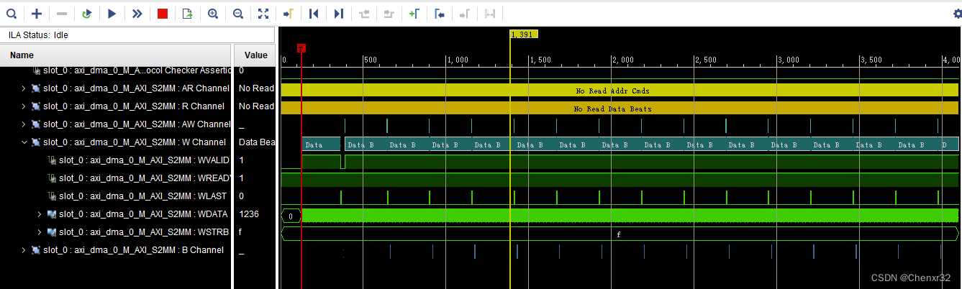The height and width of the screenshot is (289, 962).
Task: Click the AW Channel bus icon
Action: point(35,124)
